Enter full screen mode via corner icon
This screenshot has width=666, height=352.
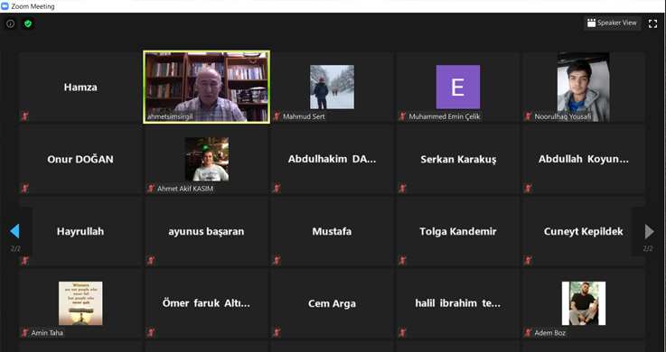tap(652, 23)
